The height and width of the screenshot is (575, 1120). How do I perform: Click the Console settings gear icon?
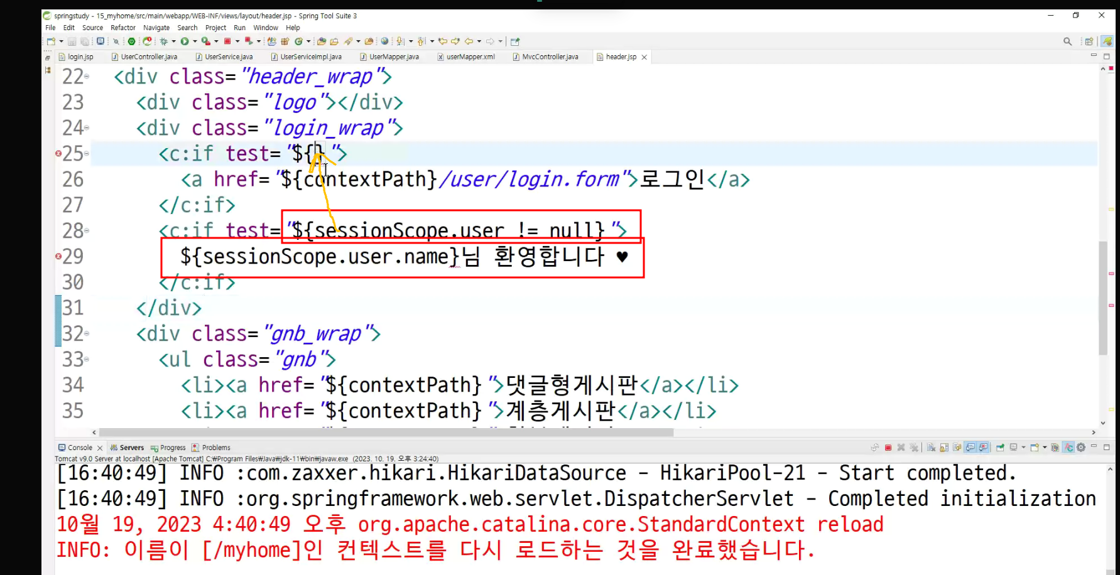(x=1081, y=448)
